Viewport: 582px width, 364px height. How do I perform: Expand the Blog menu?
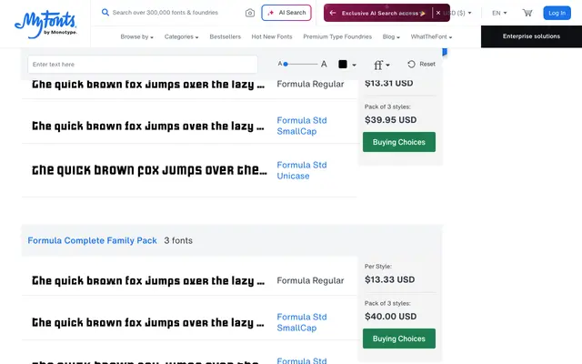391,36
